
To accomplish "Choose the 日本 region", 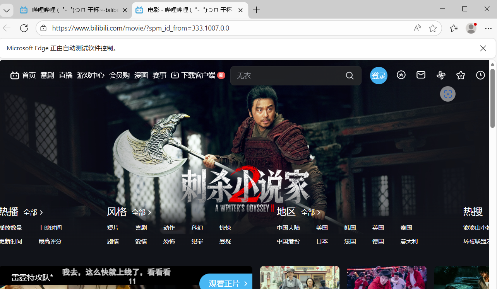I will [322, 241].
